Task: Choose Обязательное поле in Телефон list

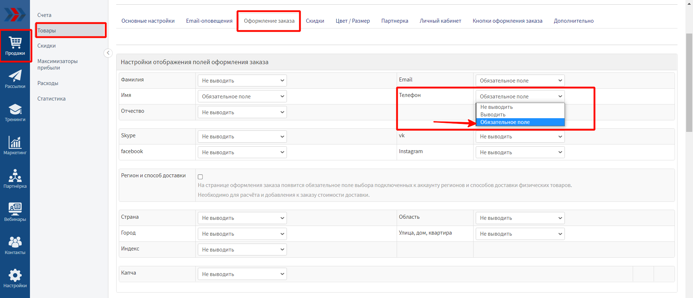Action: tap(520, 122)
